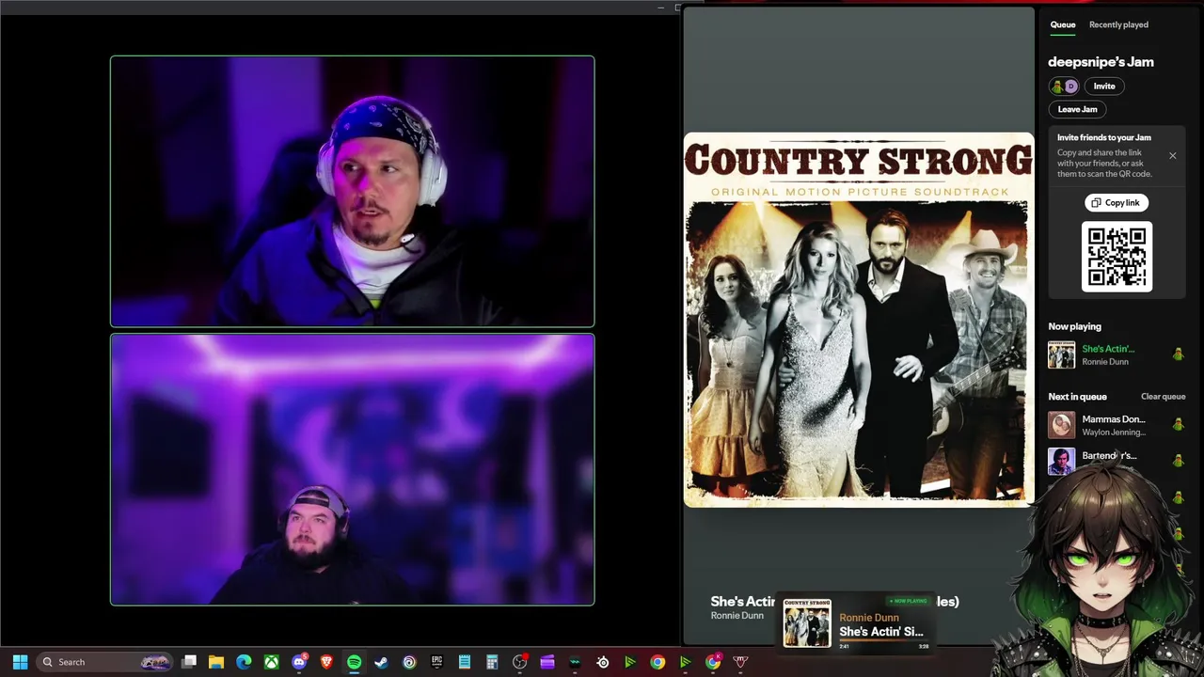Viewport: 1204px width, 677px height.
Task: Open OBS Studio from the taskbar
Action: click(x=519, y=662)
